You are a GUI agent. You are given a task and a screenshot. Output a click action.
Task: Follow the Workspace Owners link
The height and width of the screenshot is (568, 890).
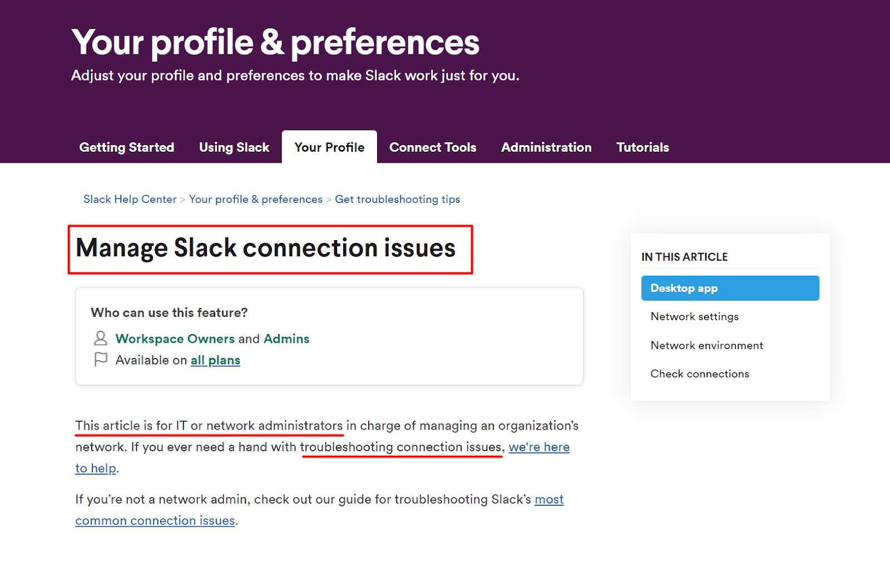point(175,338)
